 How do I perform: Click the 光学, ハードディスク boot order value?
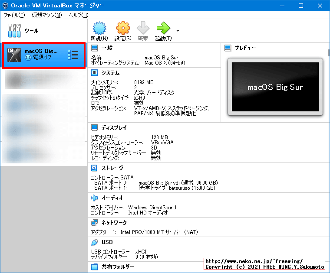[x=154, y=93]
